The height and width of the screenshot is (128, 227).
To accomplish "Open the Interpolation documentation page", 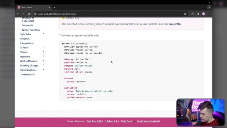I will pyautogui.click(x=27, y=43).
